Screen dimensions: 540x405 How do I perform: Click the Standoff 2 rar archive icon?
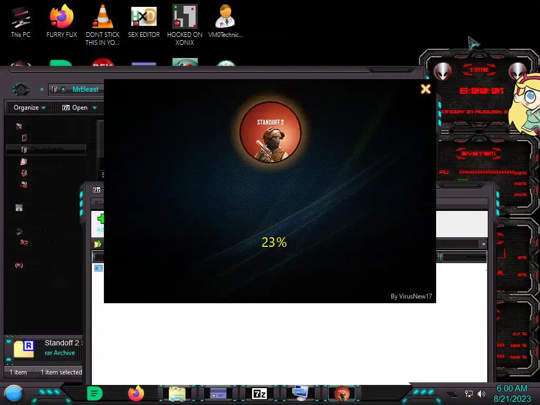coord(24,349)
